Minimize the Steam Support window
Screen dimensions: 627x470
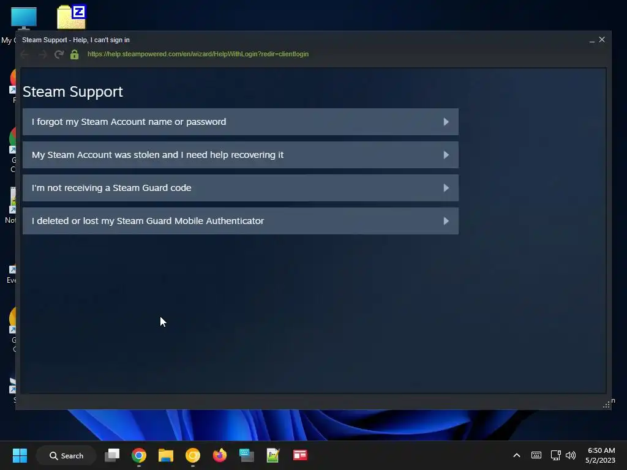[x=592, y=40]
